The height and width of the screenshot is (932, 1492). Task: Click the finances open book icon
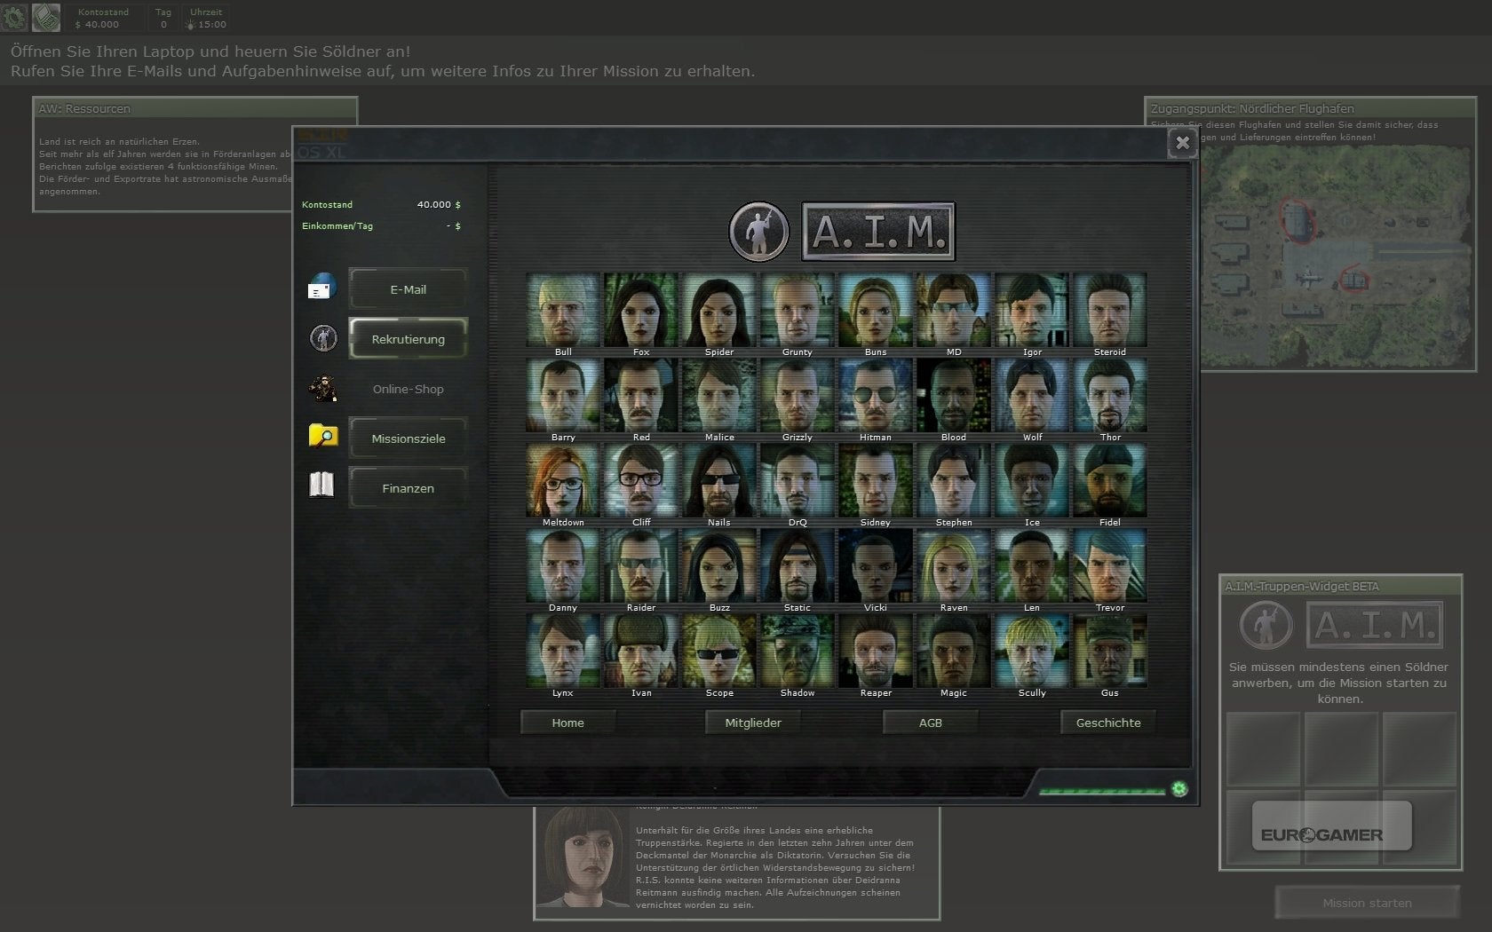pyautogui.click(x=321, y=485)
